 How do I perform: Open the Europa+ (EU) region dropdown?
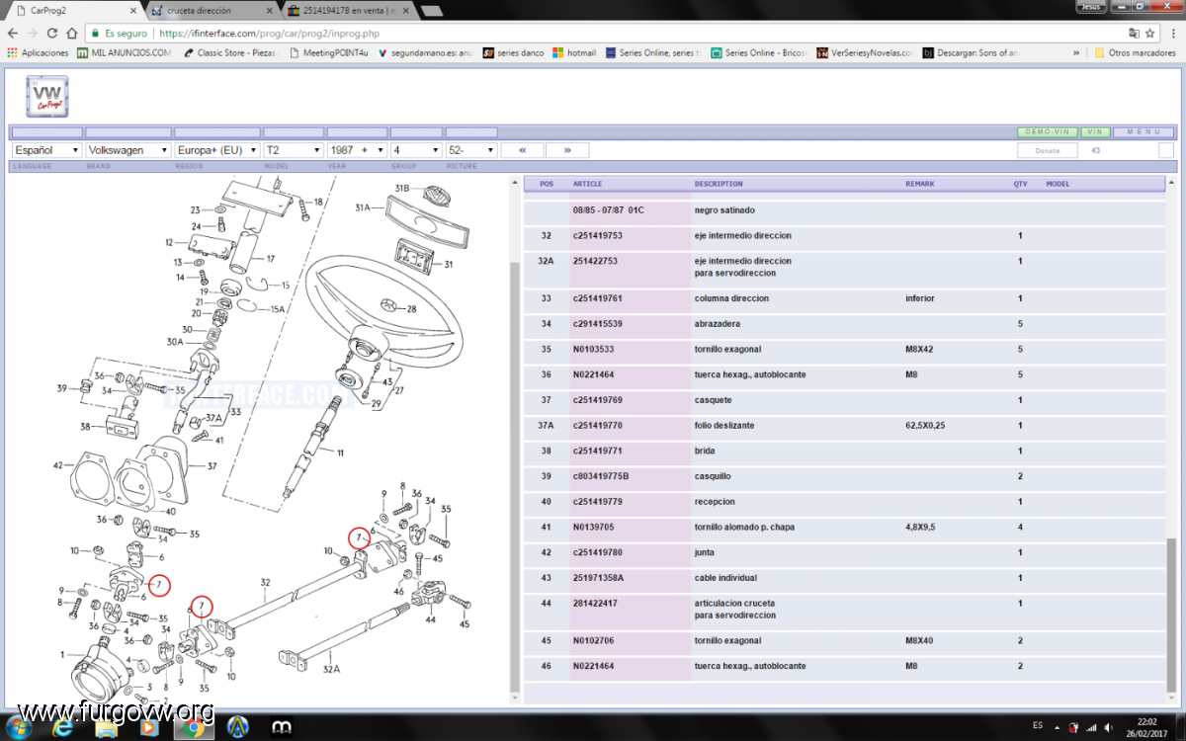tap(217, 150)
